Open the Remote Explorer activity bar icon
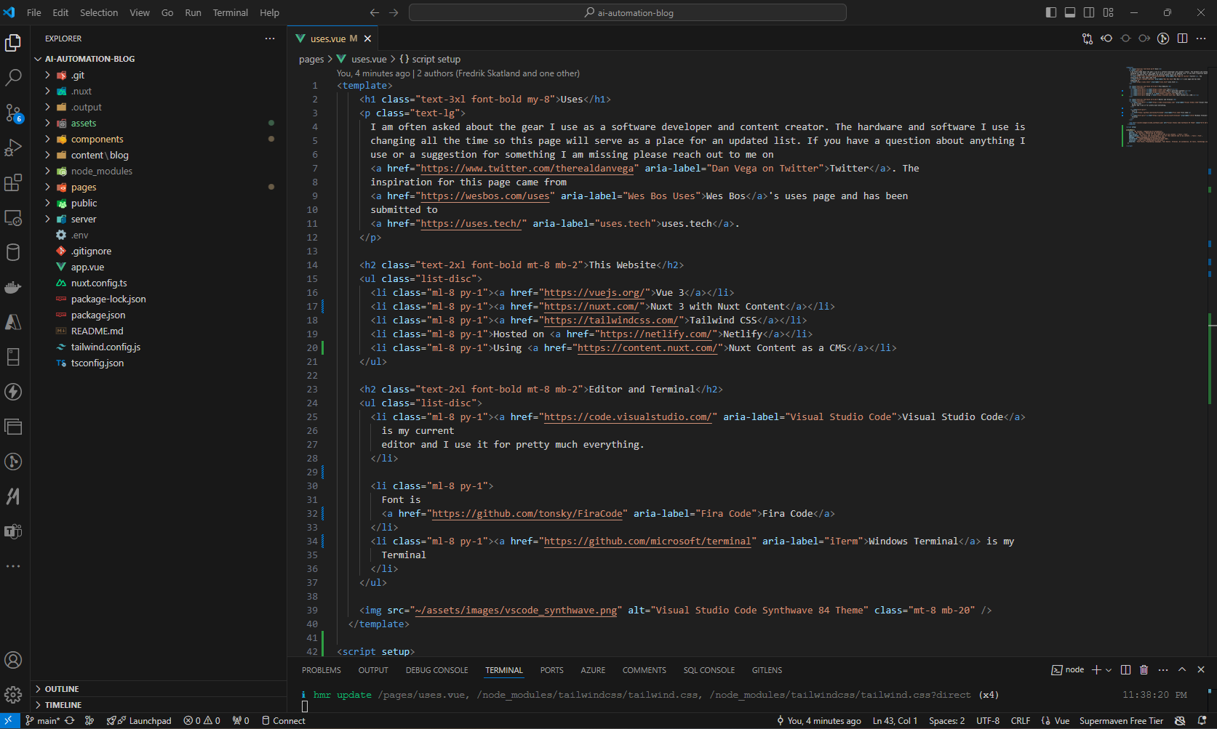The width and height of the screenshot is (1217, 729). [13, 217]
